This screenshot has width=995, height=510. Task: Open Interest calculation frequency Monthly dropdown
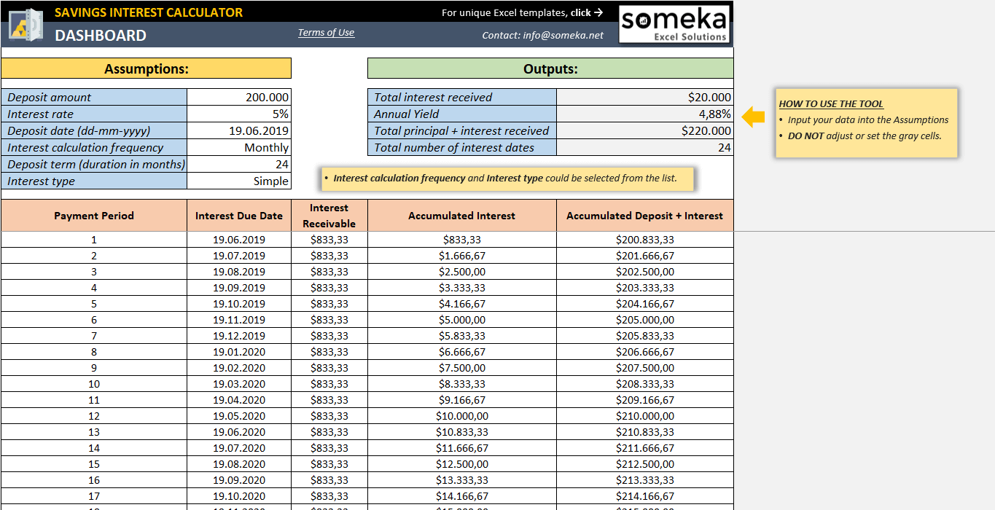click(239, 148)
